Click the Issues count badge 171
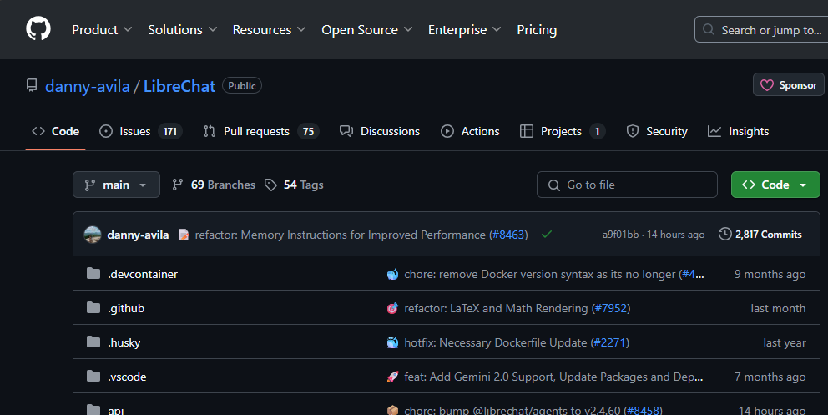This screenshot has width=828, height=415. tap(170, 131)
